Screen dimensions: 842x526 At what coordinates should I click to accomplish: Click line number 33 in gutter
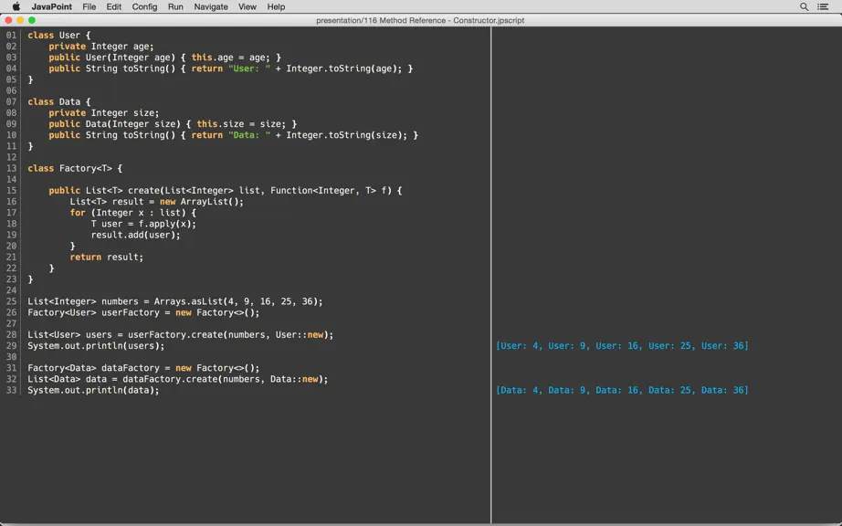point(11,391)
